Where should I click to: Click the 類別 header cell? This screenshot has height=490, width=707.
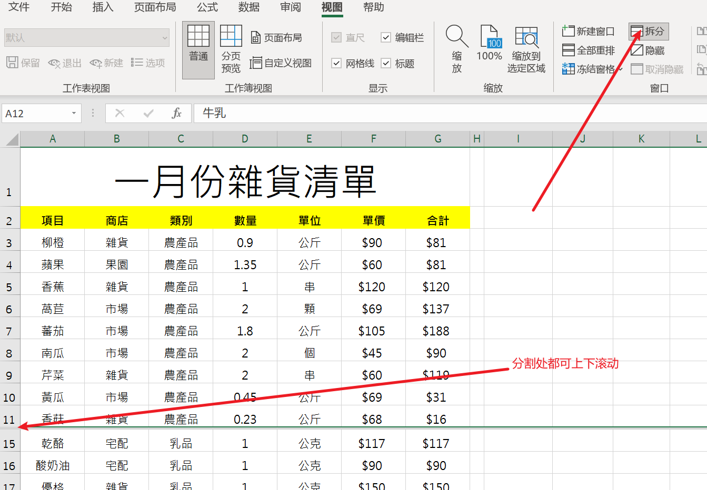click(181, 218)
